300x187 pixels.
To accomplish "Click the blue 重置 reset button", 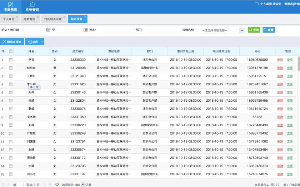I will [x=269, y=30].
